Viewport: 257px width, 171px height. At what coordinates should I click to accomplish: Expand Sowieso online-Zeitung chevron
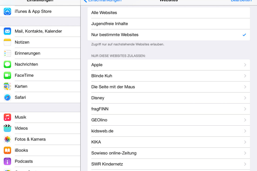[x=245, y=153]
